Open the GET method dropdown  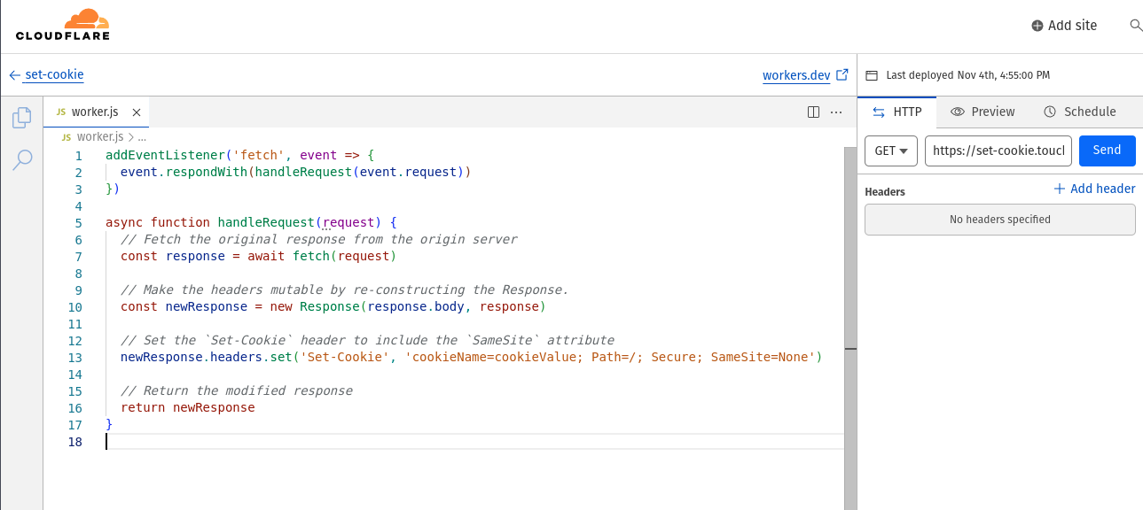pyautogui.click(x=890, y=151)
